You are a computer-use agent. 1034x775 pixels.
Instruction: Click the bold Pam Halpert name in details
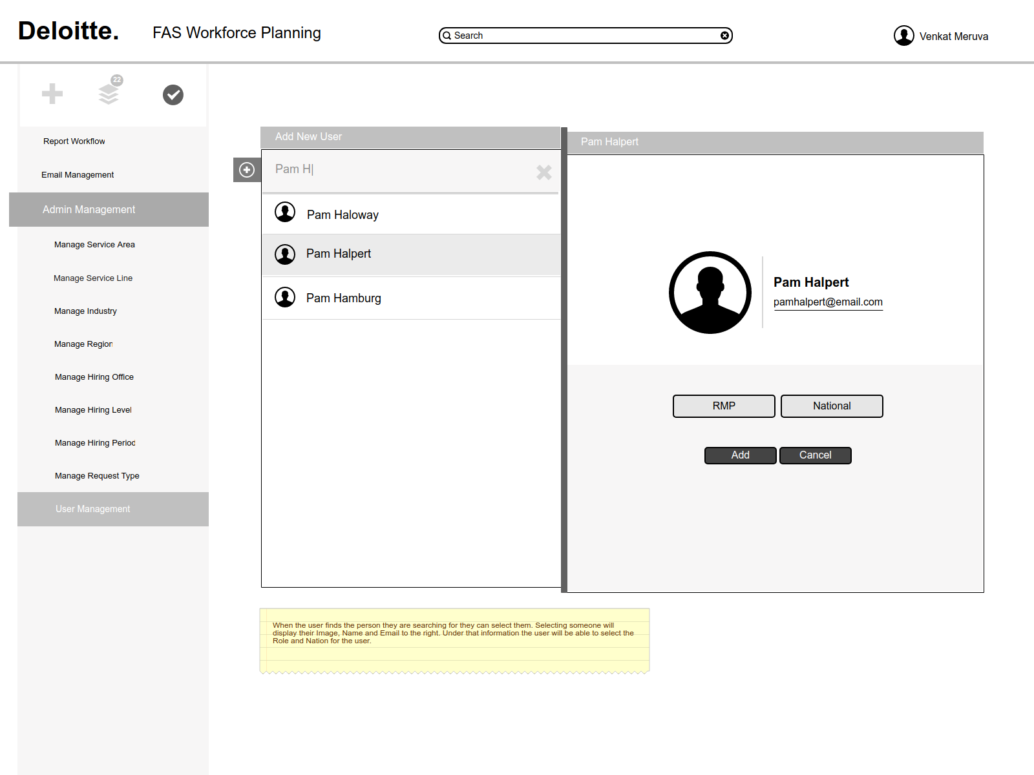pos(811,282)
